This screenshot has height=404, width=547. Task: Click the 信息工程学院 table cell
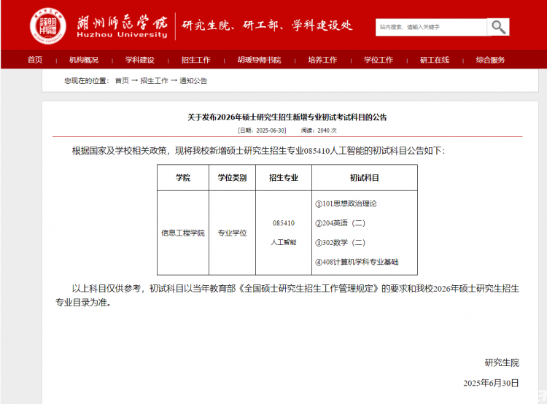183,233
